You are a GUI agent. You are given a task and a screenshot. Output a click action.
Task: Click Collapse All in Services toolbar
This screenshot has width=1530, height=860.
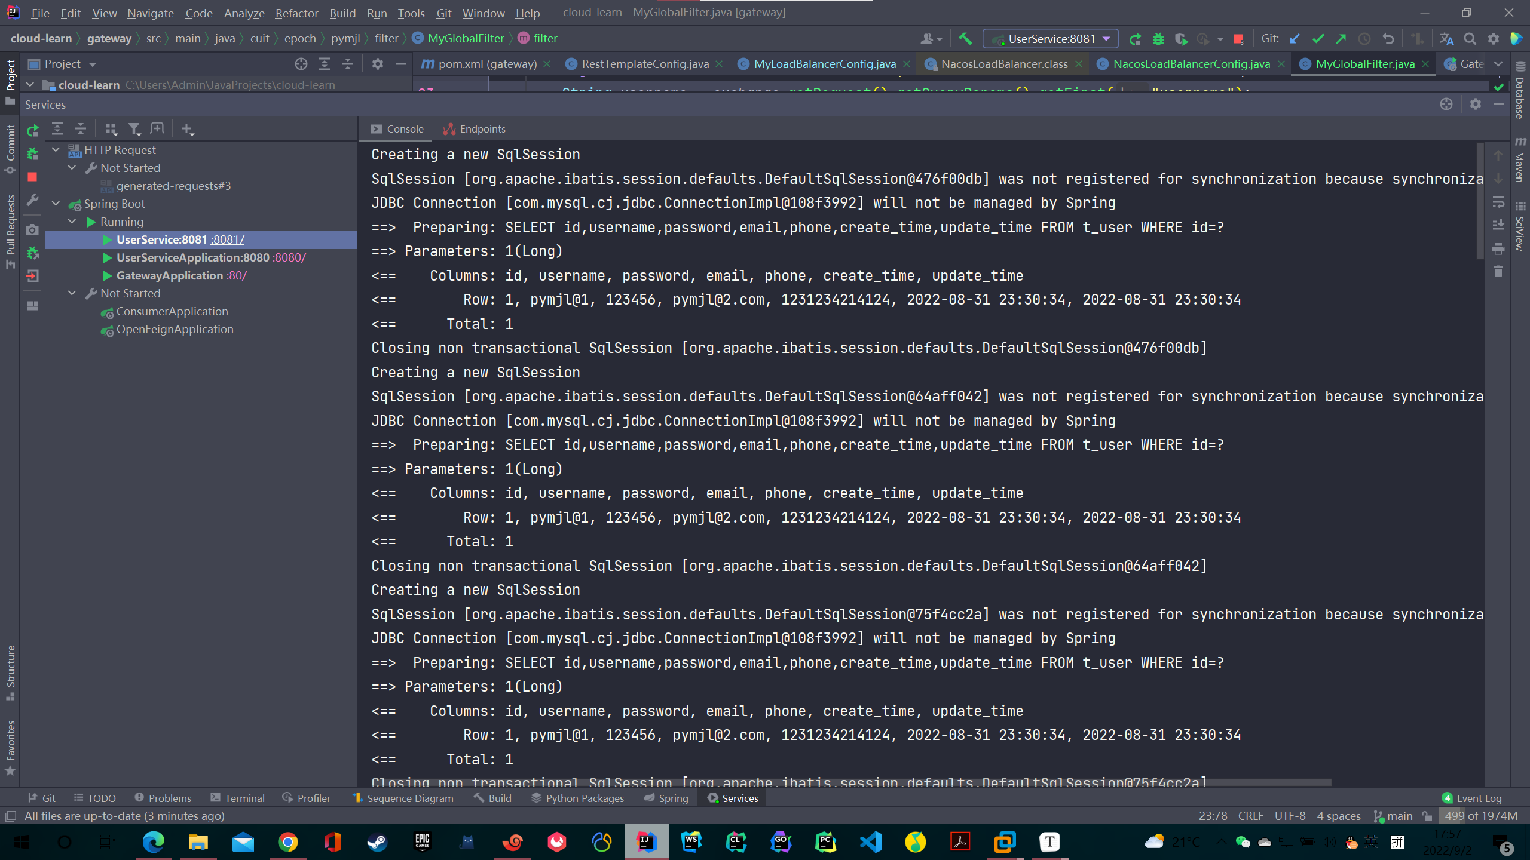[x=81, y=128]
